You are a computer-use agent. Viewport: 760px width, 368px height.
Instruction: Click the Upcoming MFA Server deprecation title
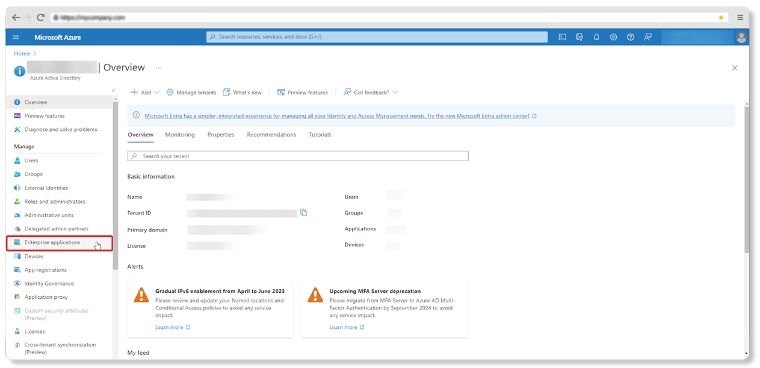(x=375, y=291)
